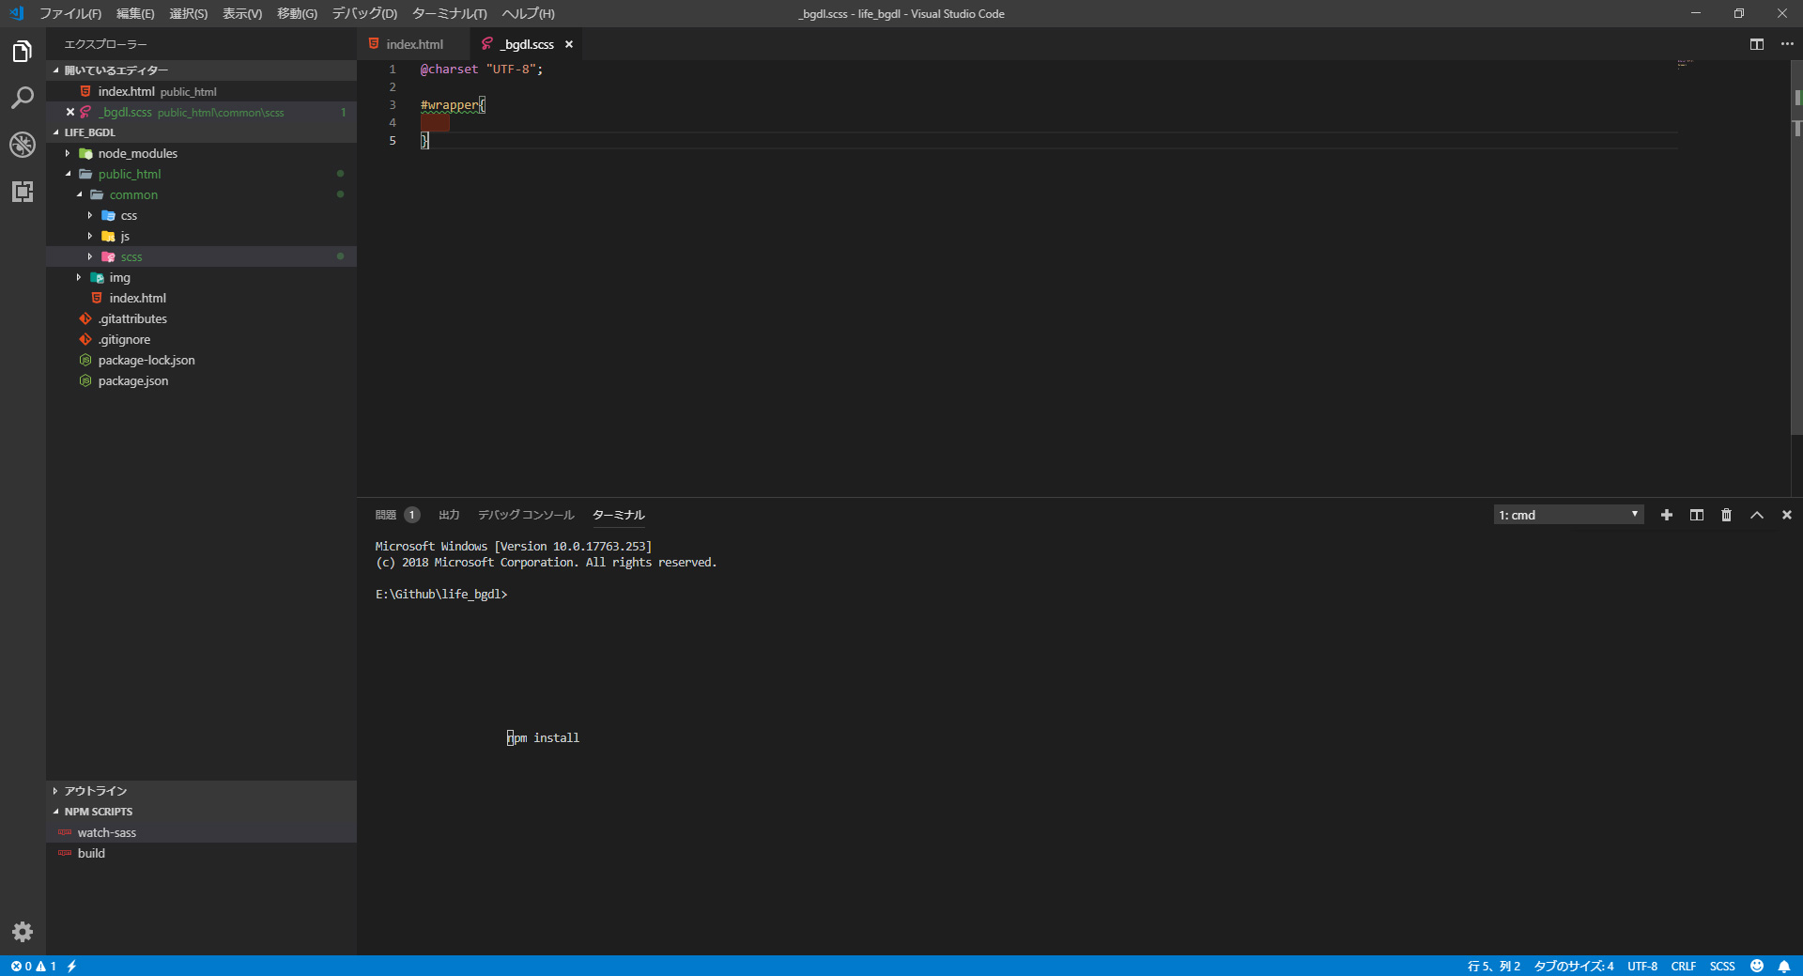
Task: Open the Search view
Action: pos(23,98)
